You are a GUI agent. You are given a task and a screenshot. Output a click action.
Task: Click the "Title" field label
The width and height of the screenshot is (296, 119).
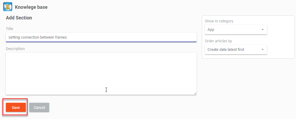[10, 29]
